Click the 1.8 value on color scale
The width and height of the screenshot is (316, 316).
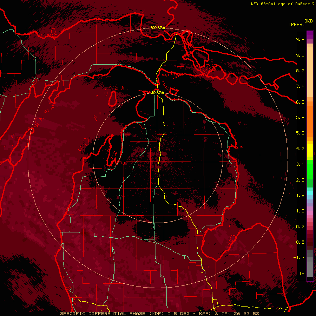pos(300,196)
